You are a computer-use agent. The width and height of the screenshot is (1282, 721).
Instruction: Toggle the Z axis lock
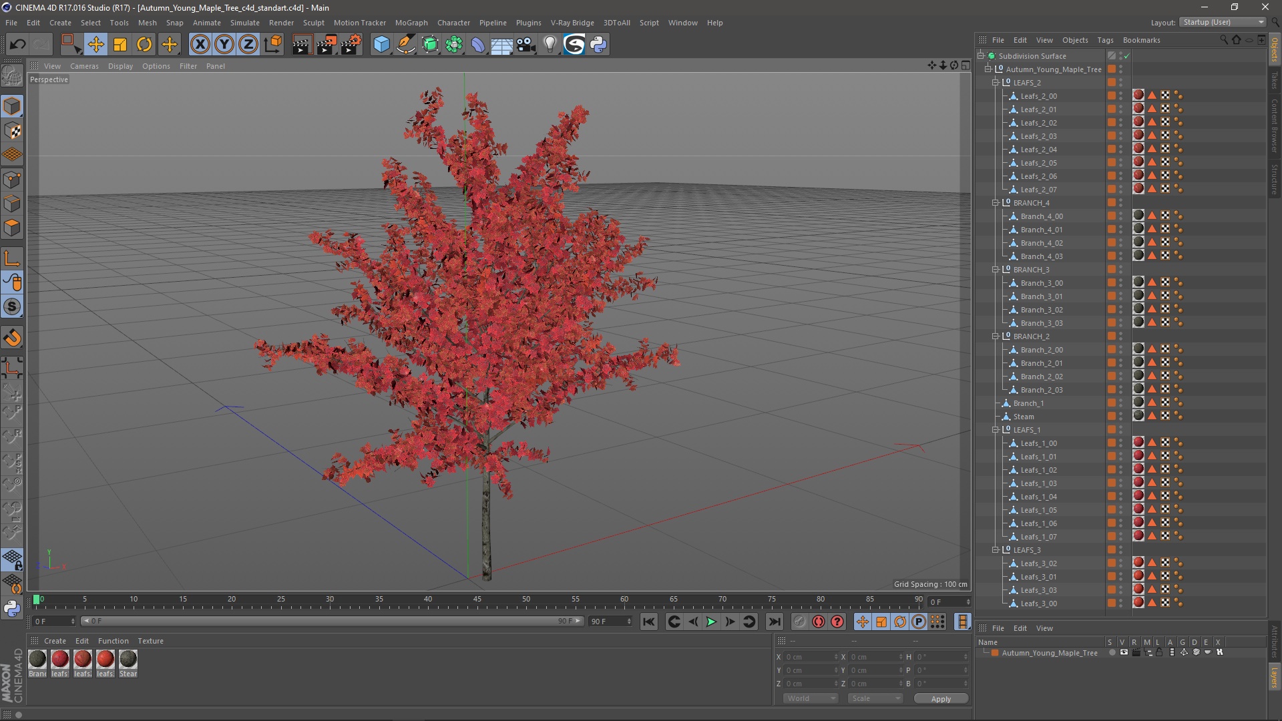point(248,45)
